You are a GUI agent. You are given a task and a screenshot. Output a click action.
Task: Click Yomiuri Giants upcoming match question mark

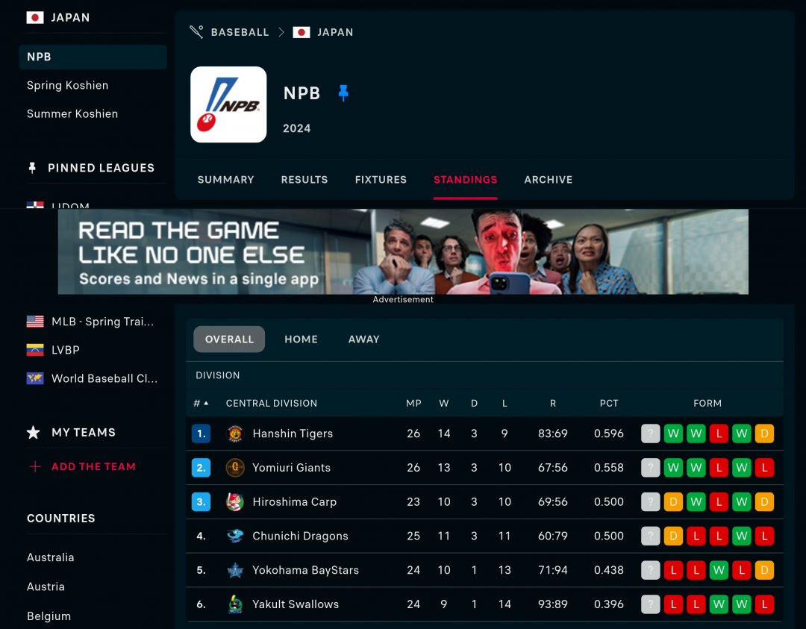pos(650,468)
